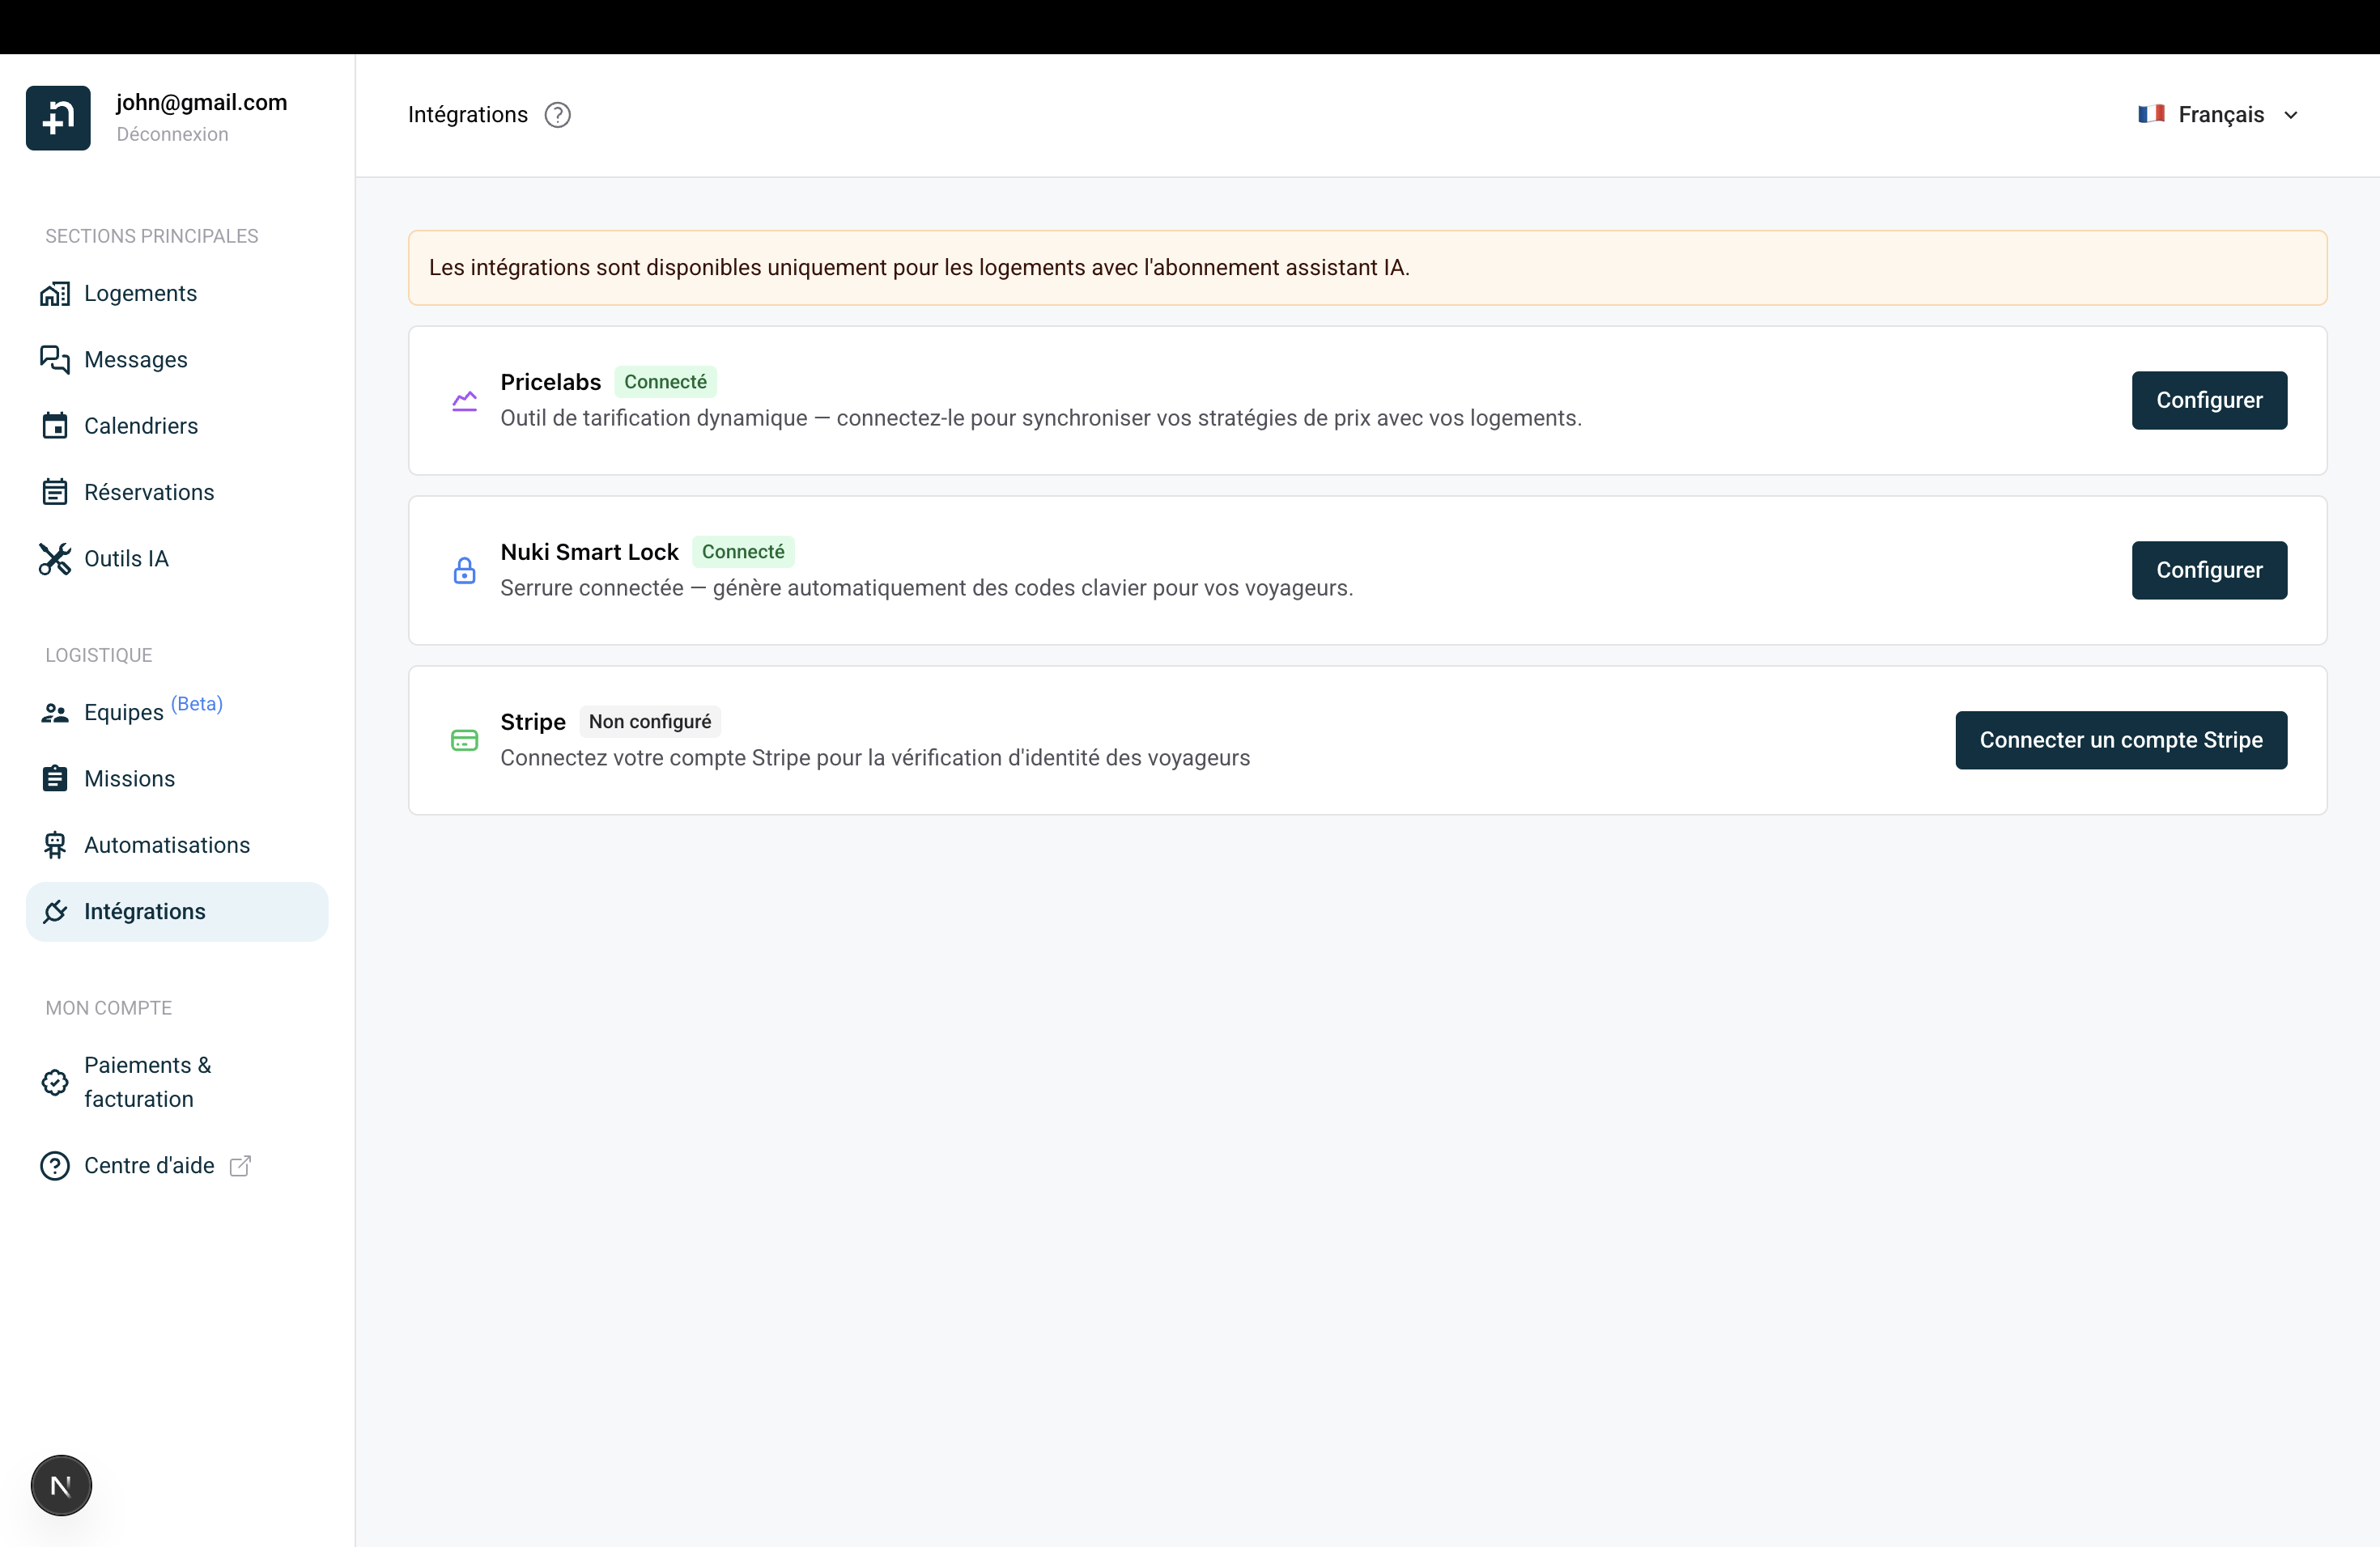Expand the Français chevron
2380x1547 pixels.
2292,114
